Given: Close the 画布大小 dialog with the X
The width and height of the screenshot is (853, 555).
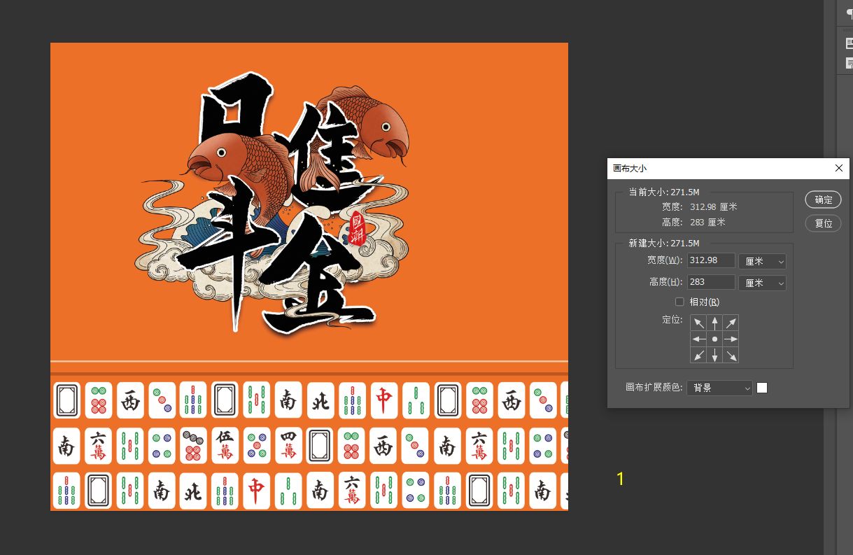Looking at the screenshot, I should 839,168.
